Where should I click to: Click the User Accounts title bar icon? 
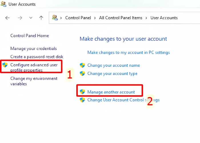point(4,4)
